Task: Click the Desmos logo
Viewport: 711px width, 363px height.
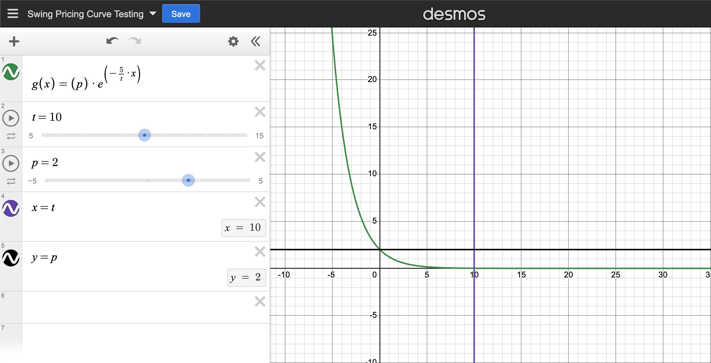Action: [454, 14]
